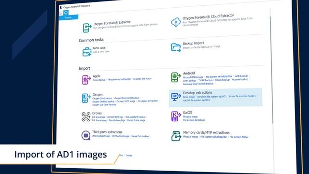Select TWRP backup link

(x=205, y=80)
